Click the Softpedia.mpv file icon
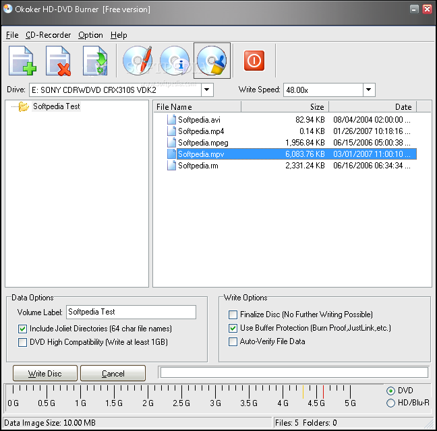This screenshot has height=431, width=437. click(x=171, y=154)
